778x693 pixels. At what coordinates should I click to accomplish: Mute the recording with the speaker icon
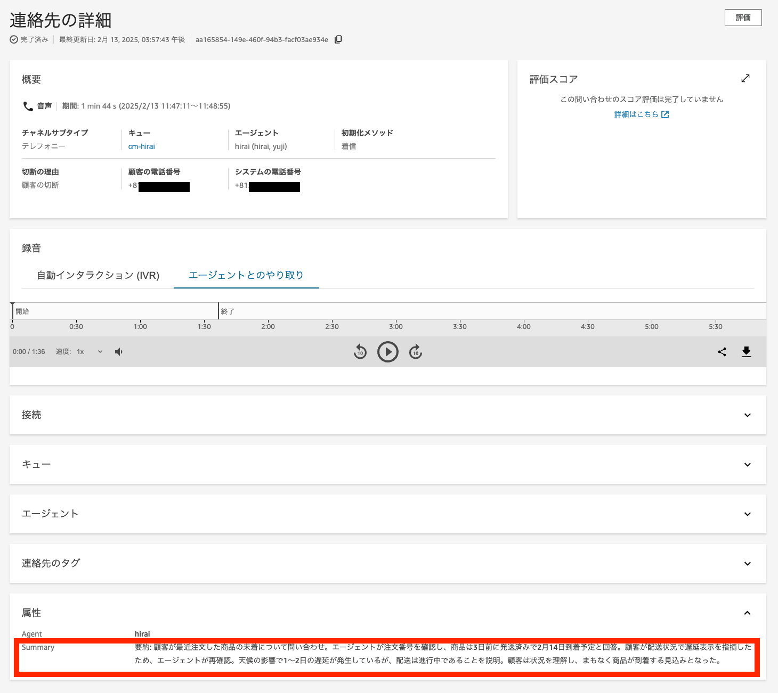pos(119,352)
